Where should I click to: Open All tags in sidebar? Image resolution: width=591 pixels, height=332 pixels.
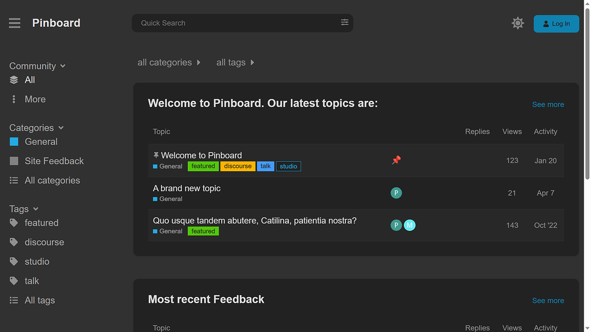(x=39, y=300)
